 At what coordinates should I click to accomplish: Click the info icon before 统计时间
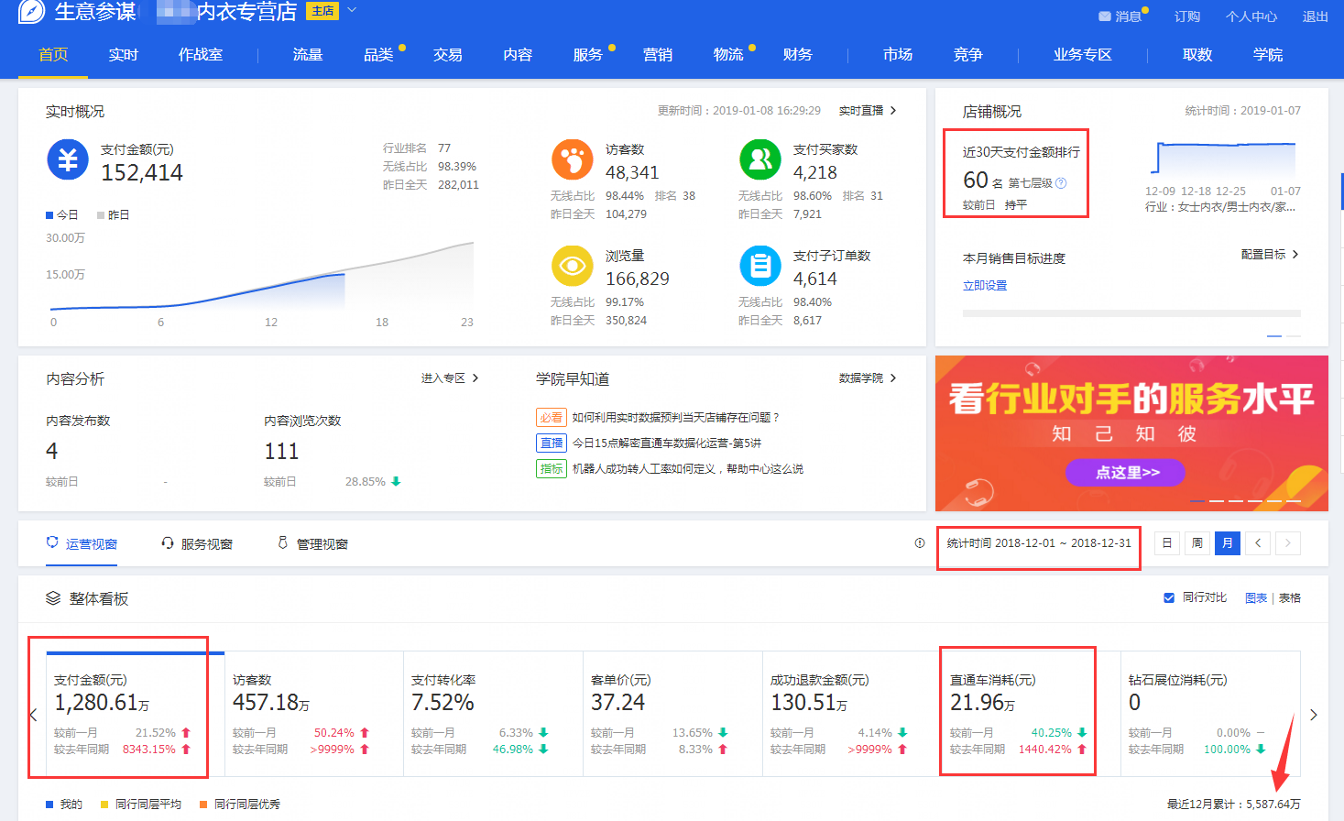[x=920, y=543]
